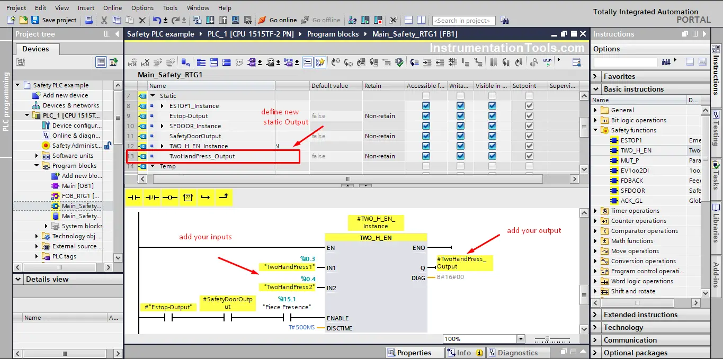Click in the Search in project field
The image size is (723, 359).
tap(464, 21)
